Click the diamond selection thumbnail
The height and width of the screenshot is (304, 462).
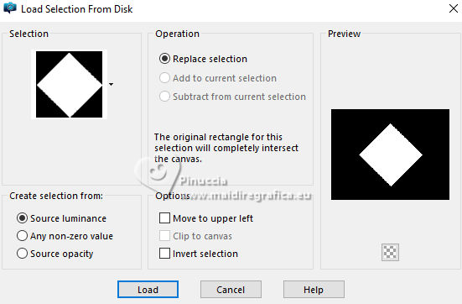pyautogui.click(x=70, y=85)
